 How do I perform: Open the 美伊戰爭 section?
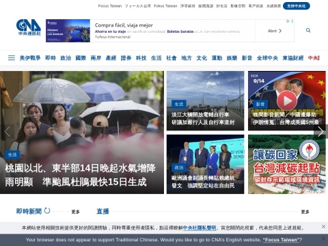[30, 58]
